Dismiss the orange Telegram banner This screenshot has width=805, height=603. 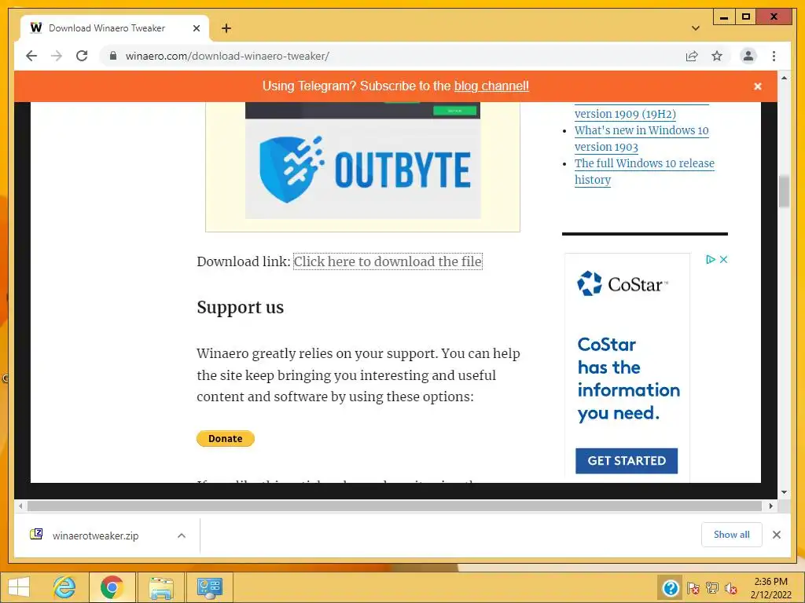coord(757,86)
